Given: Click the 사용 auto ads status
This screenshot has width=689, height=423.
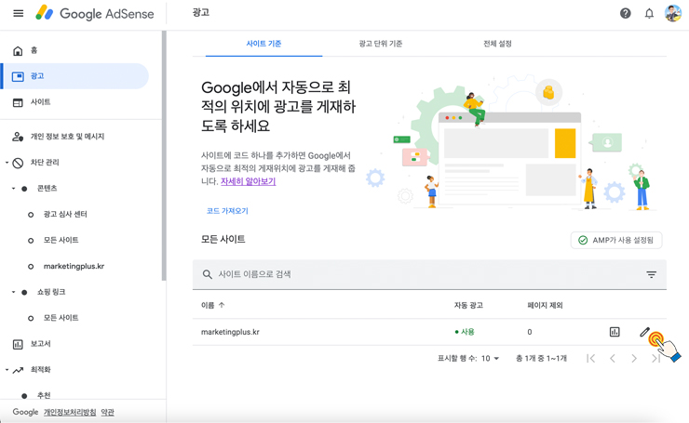Looking at the screenshot, I should 465,332.
